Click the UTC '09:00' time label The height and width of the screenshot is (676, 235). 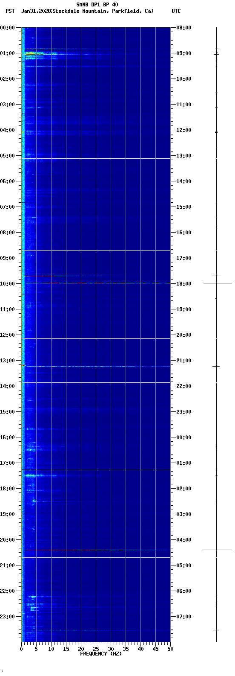click(x=184, y=53)
